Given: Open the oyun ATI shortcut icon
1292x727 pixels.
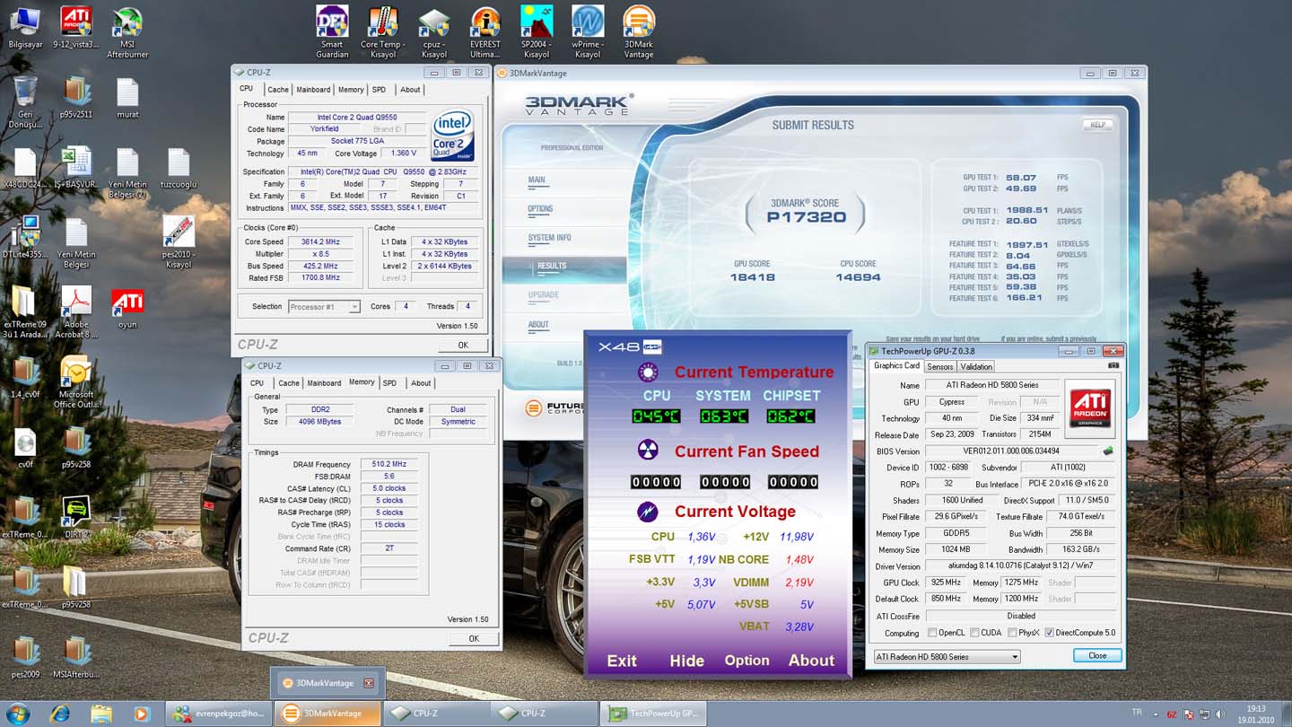Looking at the screenshot, I should pyautogui.click(x=127, y=308).
